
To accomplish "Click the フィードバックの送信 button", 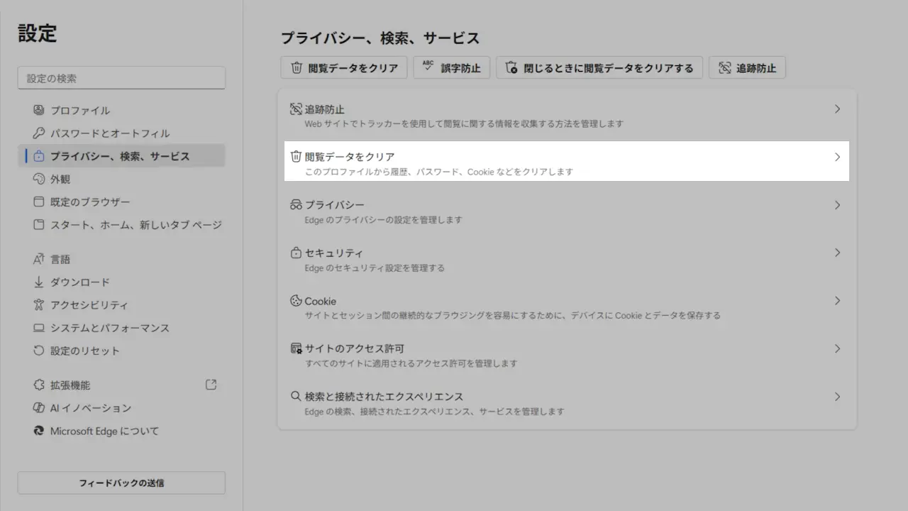I will (x=121, y=483).
